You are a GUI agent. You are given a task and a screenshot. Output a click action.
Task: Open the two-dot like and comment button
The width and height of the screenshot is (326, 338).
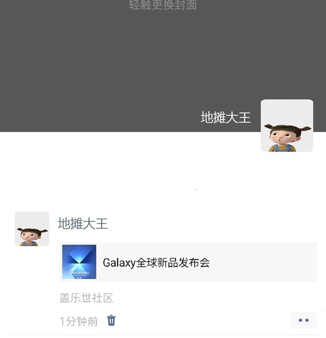304,320
